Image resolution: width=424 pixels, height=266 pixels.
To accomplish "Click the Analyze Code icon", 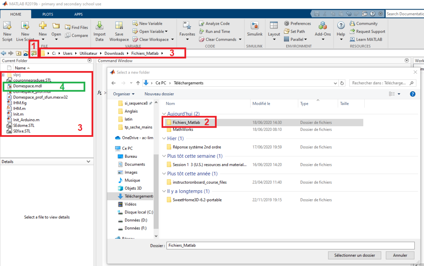I will point(201,23).
